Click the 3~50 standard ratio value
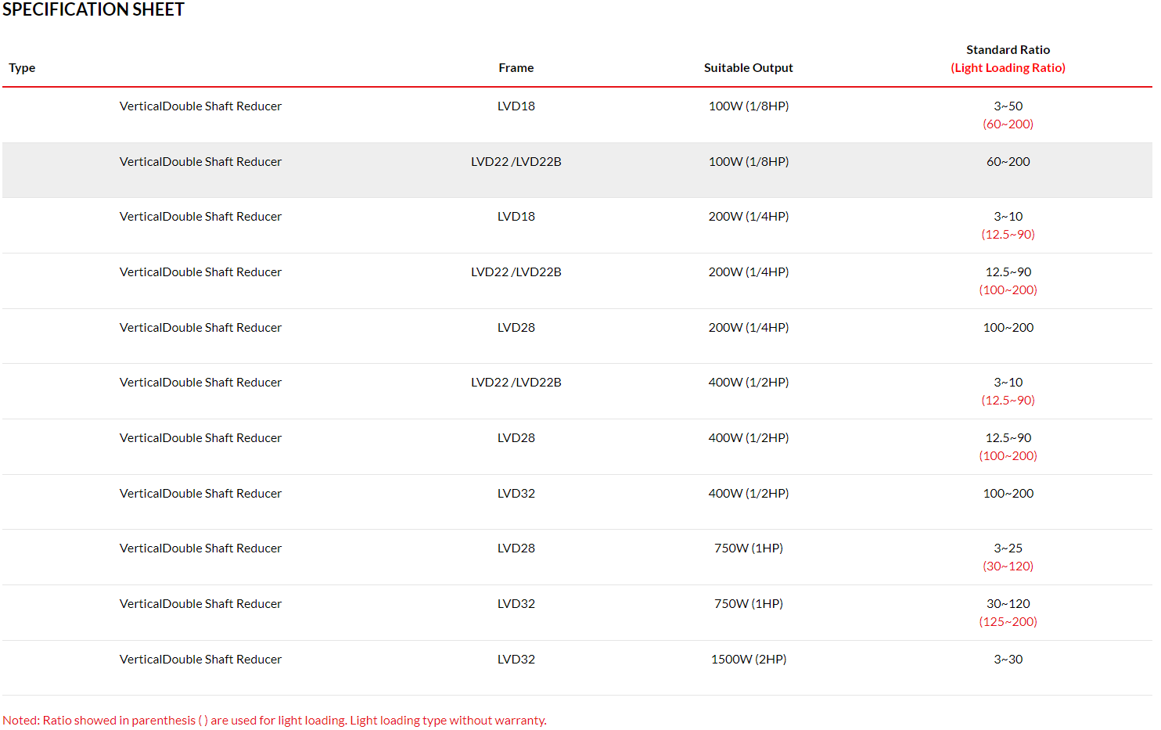Image resolution: width=1161 pixels, height=730 pixels. [x=1008, y=106]
